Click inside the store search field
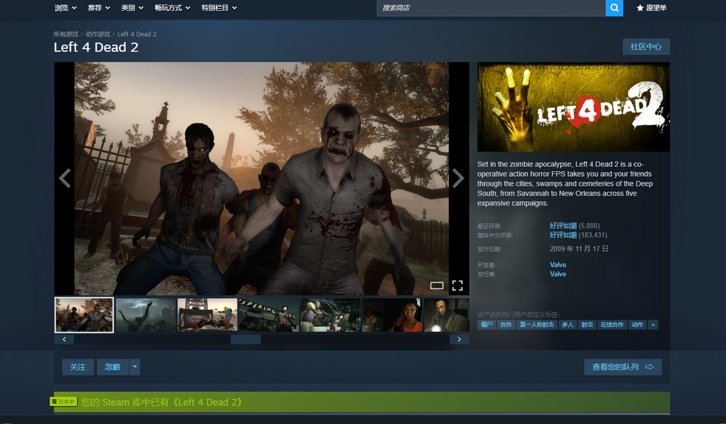726x424 pixels. point(491,8)
